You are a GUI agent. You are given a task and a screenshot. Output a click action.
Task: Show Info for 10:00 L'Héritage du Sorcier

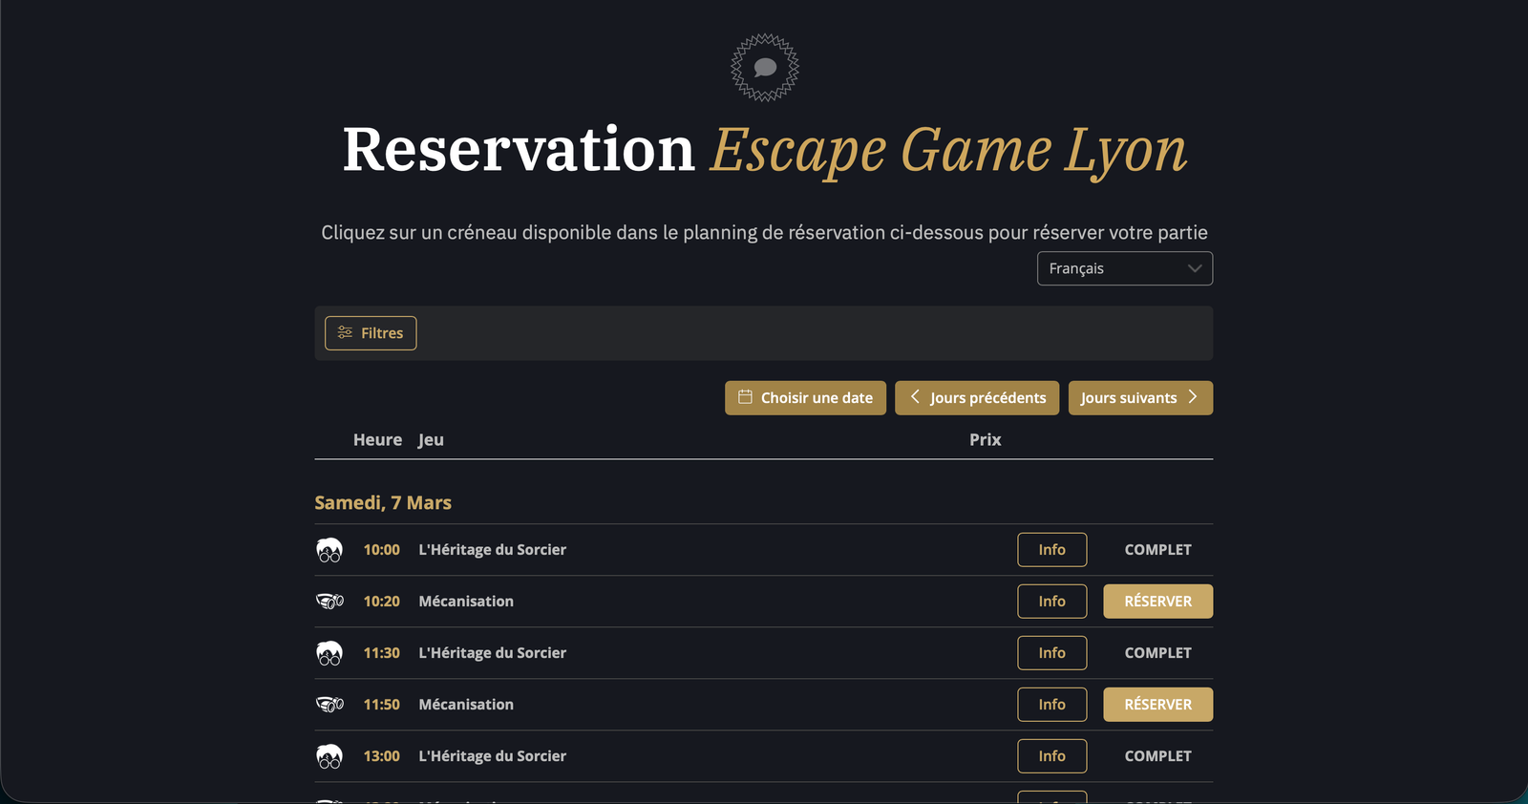point(1051,550)
